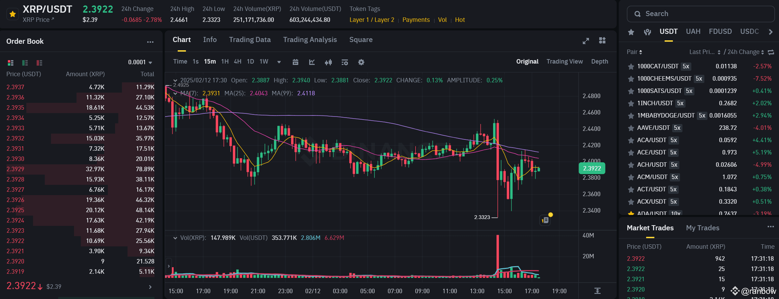Select the 4H chart interval
Screen dimensions: 779x299
[x=238, y=62]
